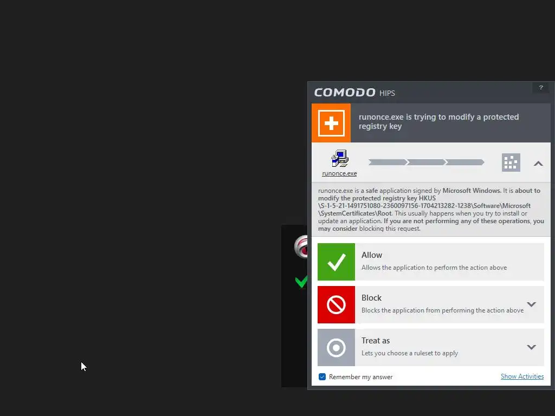Viewport: 555px width, 416px height.
Task: Open the runonce.exe underlined name link
Action: tap(339, 173)
